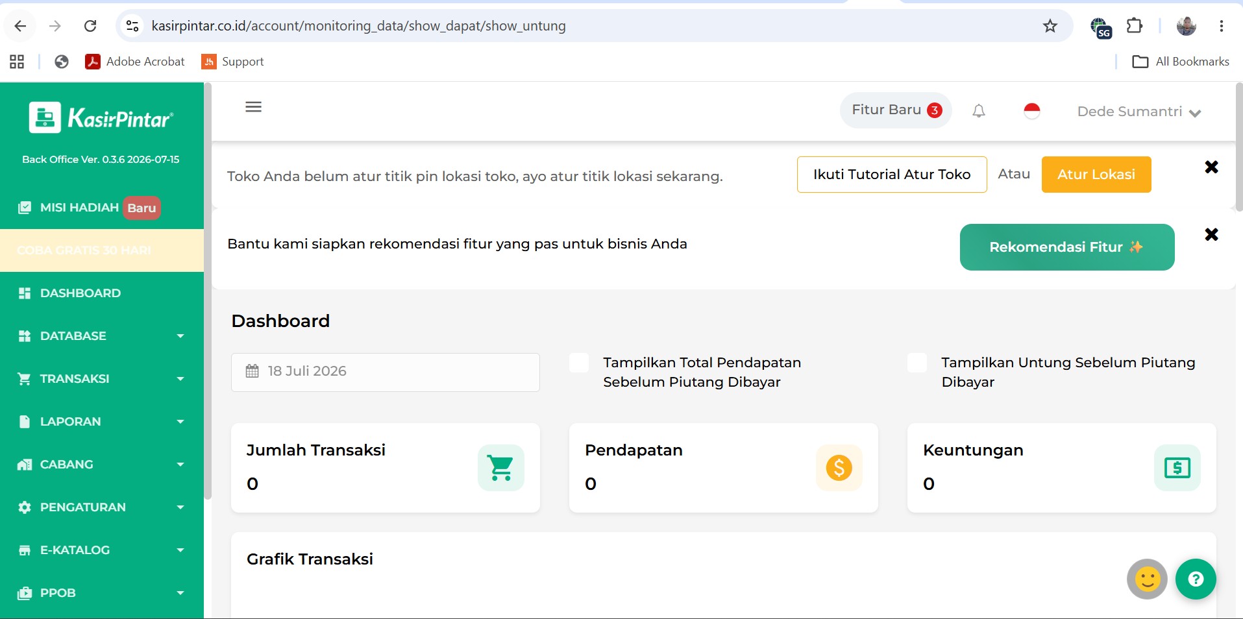Open the smiley feedback button
Screen dimensions: 1243x619
[1147, 579]
